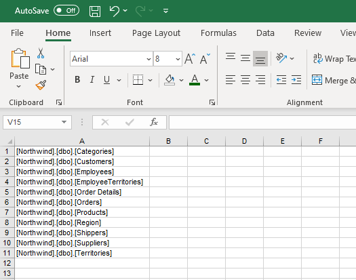Image resolution: width=356 pixels, height=280 pixels.
Task: Click the Decrease Font Size icon
Action: (x=205, y=59)
